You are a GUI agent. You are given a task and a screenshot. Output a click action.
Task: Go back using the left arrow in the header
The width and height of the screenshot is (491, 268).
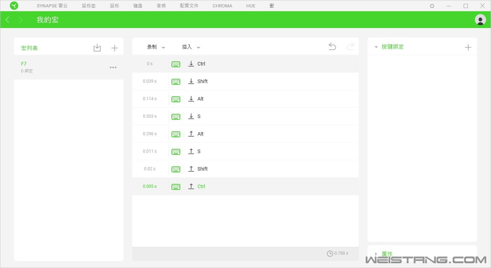click(x=7, y=20)
